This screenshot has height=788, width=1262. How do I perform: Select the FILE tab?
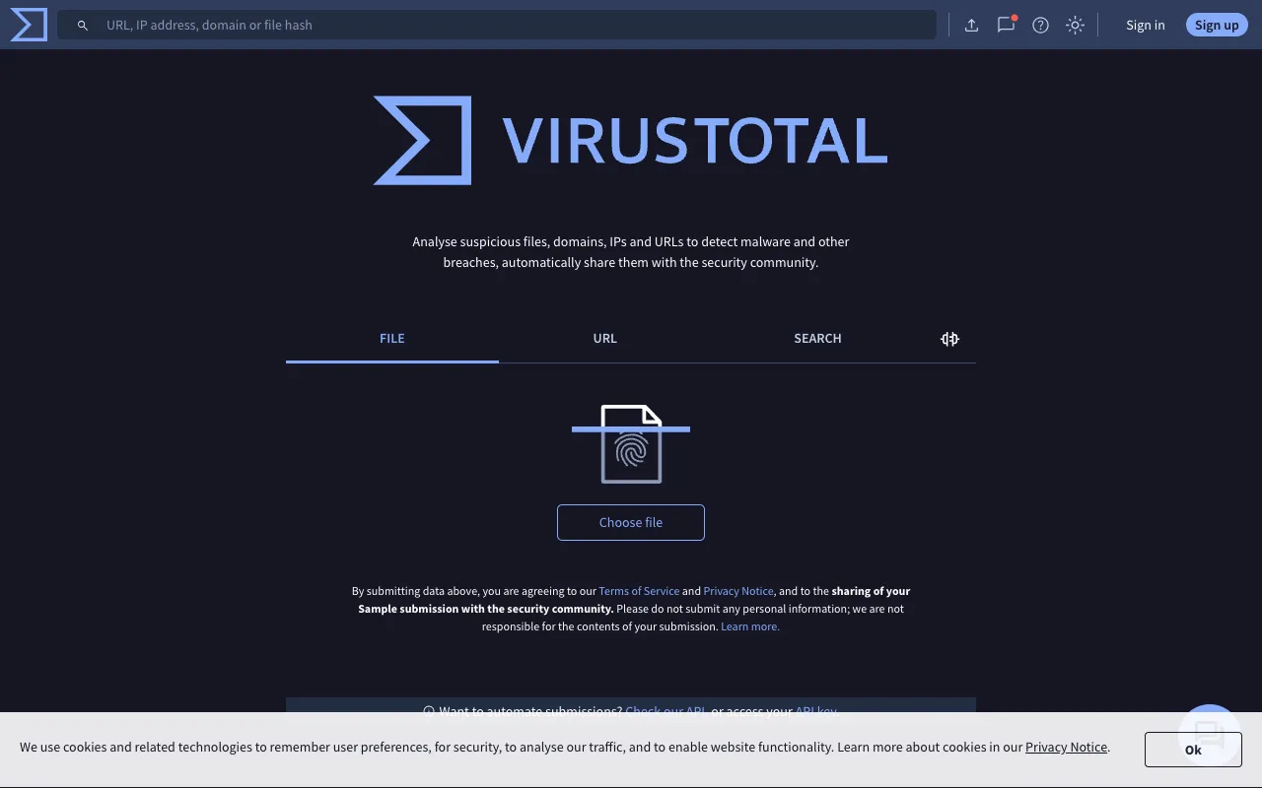point(391,338)
